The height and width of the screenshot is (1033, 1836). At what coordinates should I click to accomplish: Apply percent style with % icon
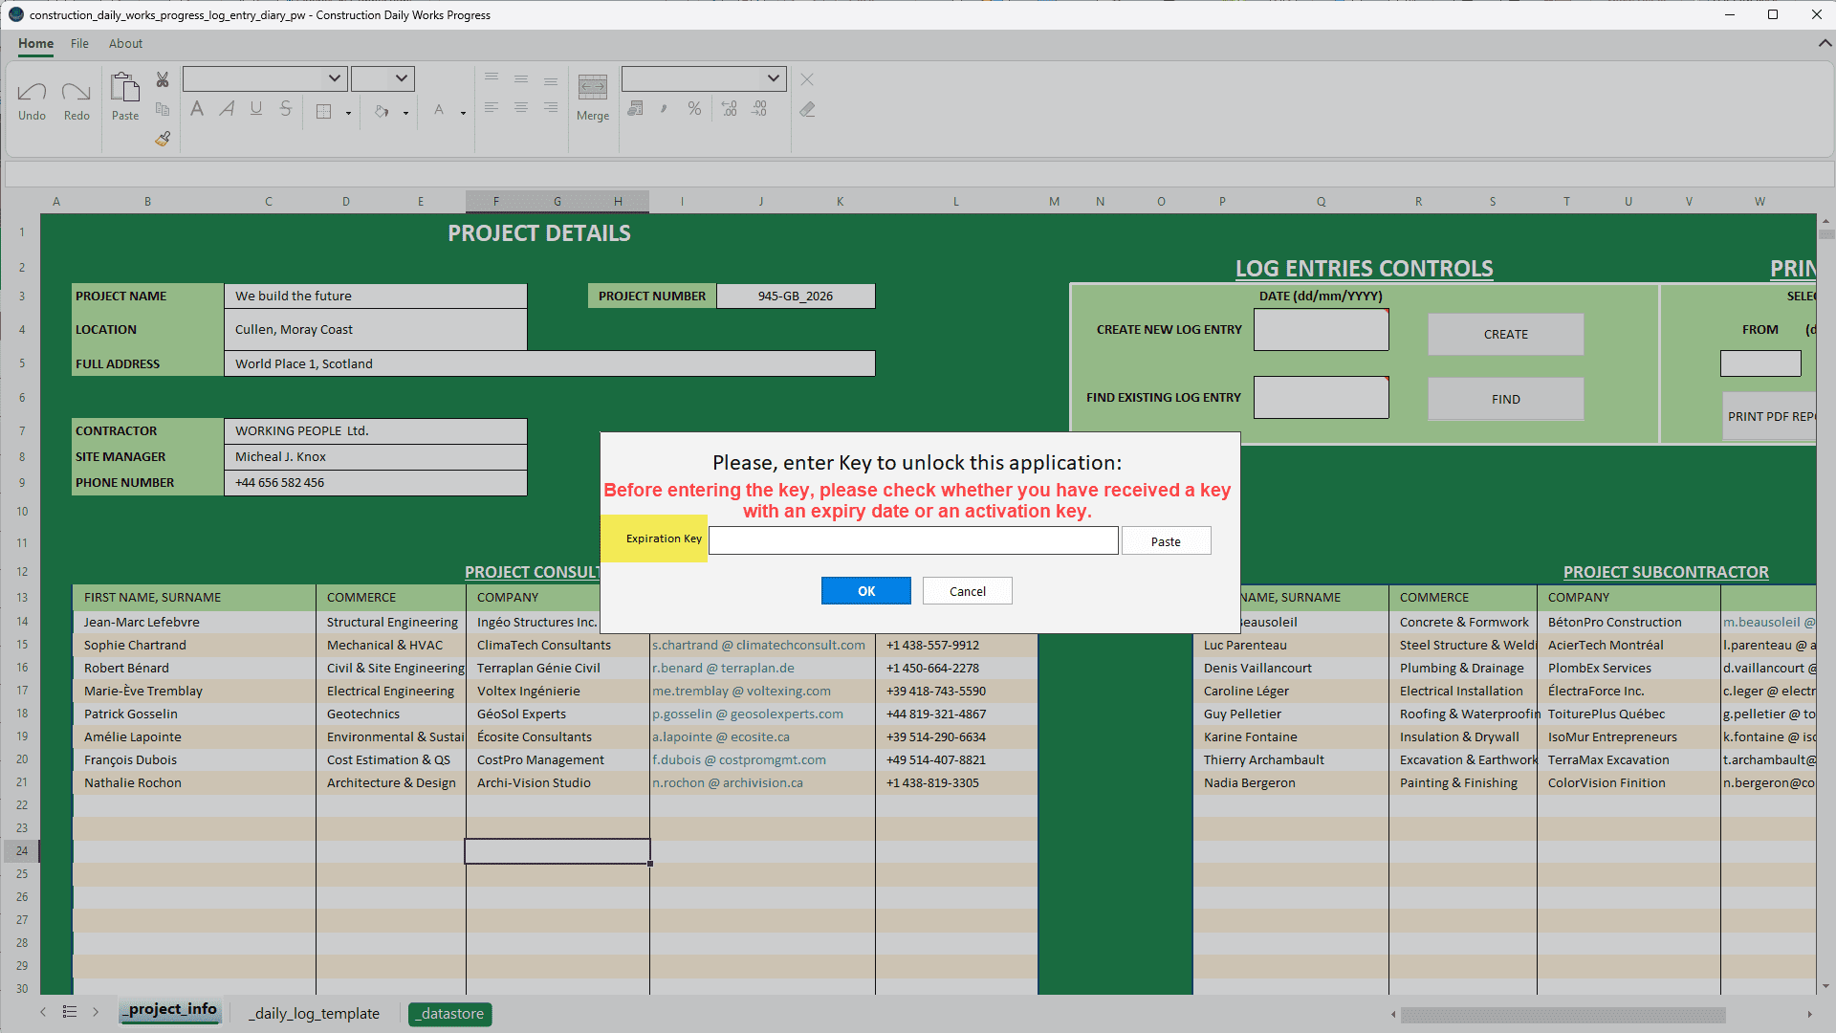pos(694,109)
